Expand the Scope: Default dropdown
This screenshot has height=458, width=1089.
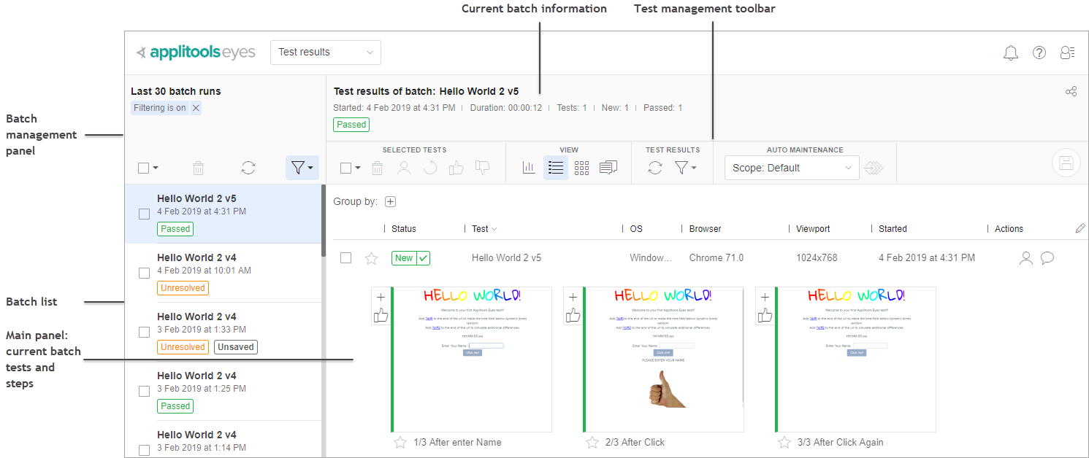tap(792, 168)
